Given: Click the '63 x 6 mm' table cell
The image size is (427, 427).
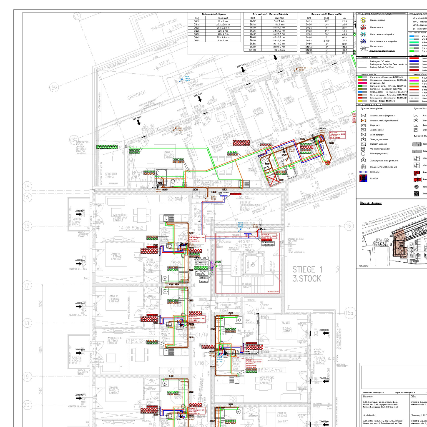Looking at the screenshot, I should point(223,40).
